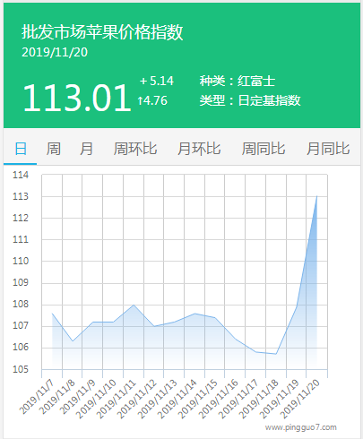Click the header date 2019/11/20
363x439 pixels.
[x=55, y=52]
